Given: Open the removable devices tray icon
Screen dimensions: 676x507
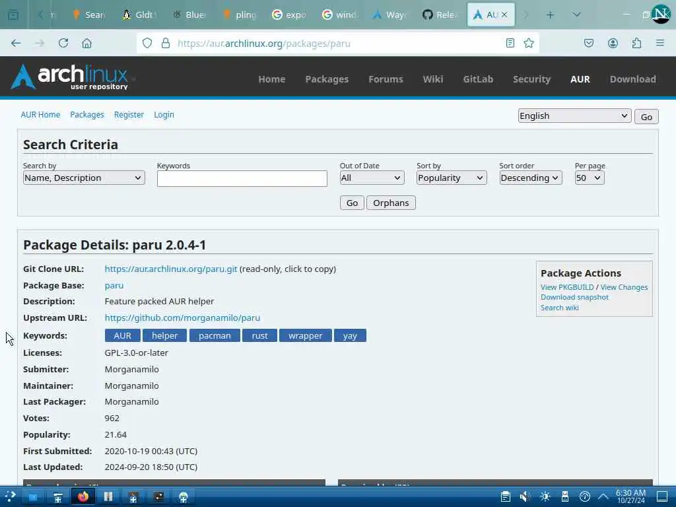Looking at the screenshot, I should point(565,496).
